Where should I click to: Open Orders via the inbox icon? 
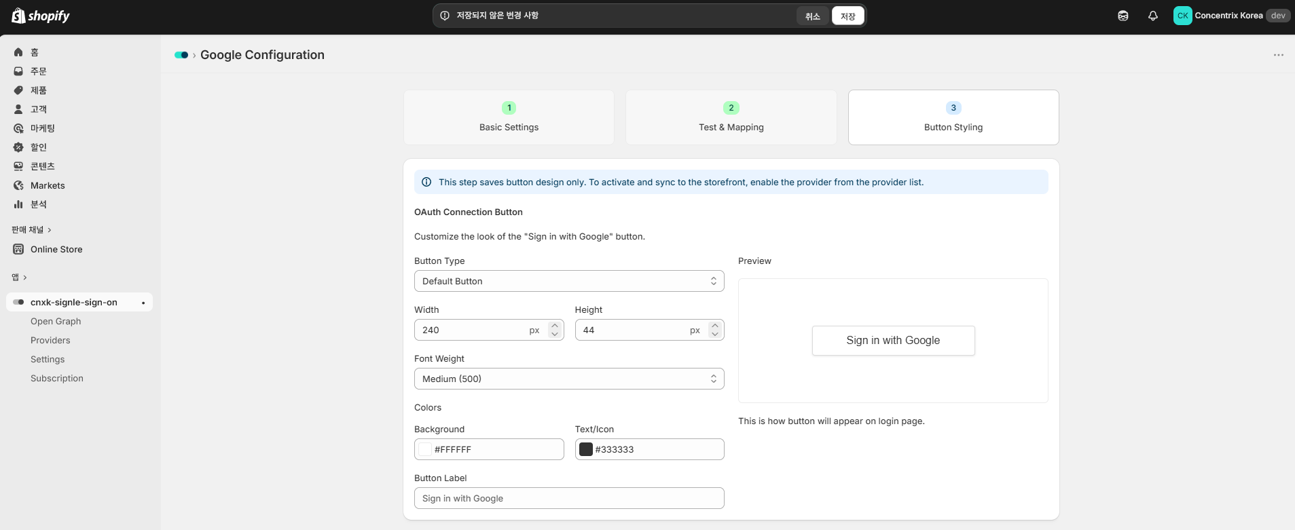click(18, 71)
